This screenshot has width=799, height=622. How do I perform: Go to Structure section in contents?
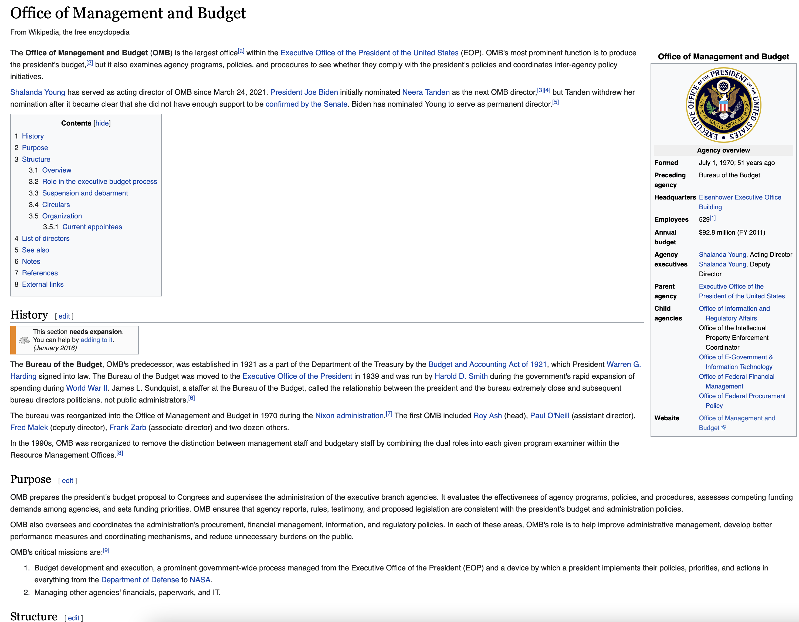(x=36, y=159)
